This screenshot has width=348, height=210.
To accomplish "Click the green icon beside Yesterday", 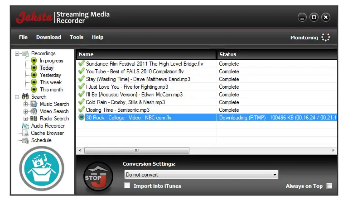I will (x=34, y=75).
